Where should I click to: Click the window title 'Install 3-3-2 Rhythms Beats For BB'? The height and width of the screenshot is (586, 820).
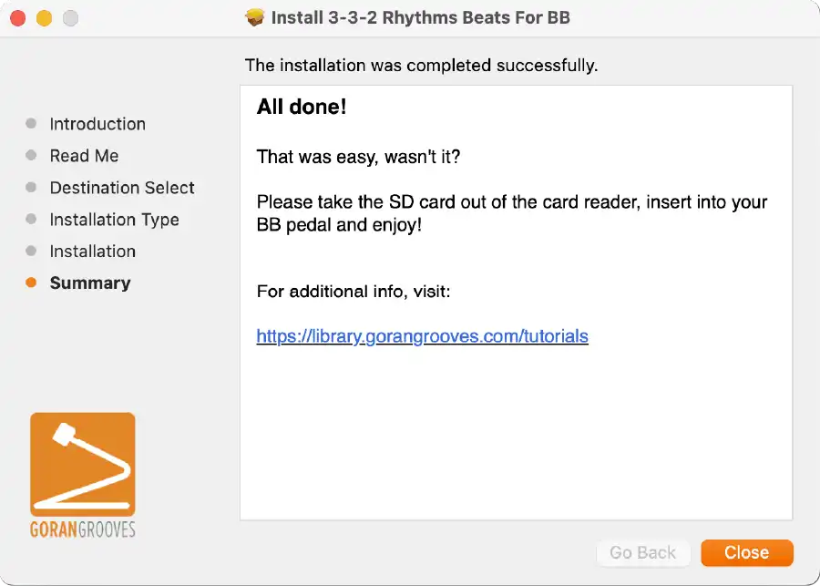[420, 18]
